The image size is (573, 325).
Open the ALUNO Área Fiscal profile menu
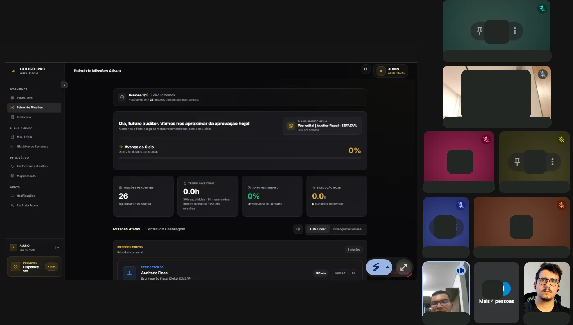[x=391, y=71]
